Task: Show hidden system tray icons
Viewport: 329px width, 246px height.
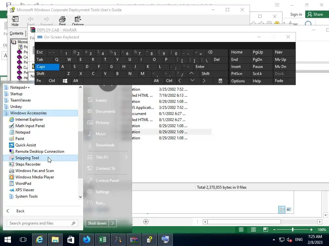Action: click(x=274, y=240)
